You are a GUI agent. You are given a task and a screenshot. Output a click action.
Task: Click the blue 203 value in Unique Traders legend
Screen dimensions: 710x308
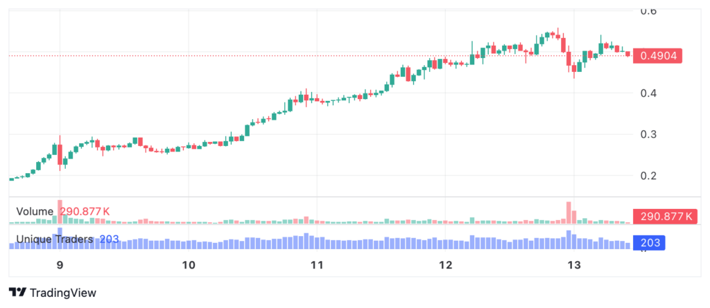click(x=109, y=239)
